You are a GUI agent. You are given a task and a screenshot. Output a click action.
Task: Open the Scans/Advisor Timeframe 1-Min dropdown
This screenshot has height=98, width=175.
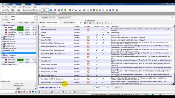pos(49,10)
